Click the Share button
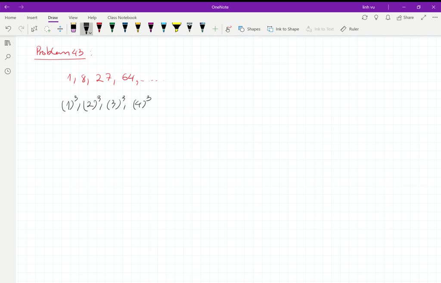Screen dimensions: 441x283 [x=405, y=17]
